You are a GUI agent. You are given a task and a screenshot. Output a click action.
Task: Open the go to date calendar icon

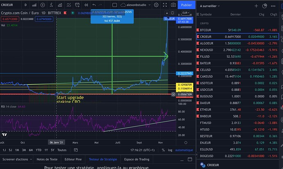[76, 150]
